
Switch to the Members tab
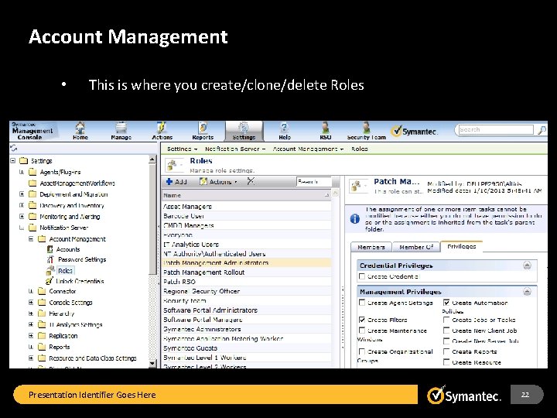pos(371,247)
